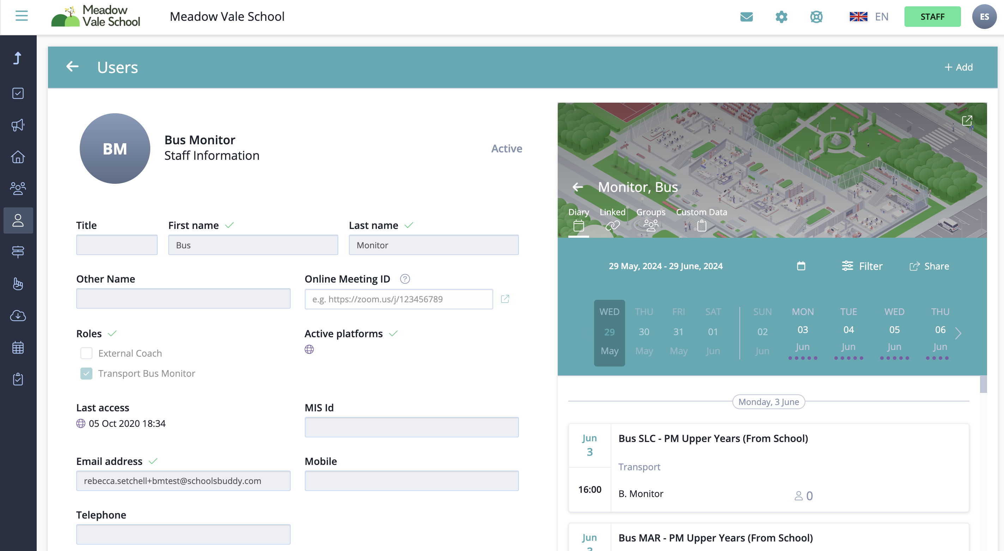The image size is (1004, 551).
Task: Open settings gear in top bar
Action: tap(781, 17)
